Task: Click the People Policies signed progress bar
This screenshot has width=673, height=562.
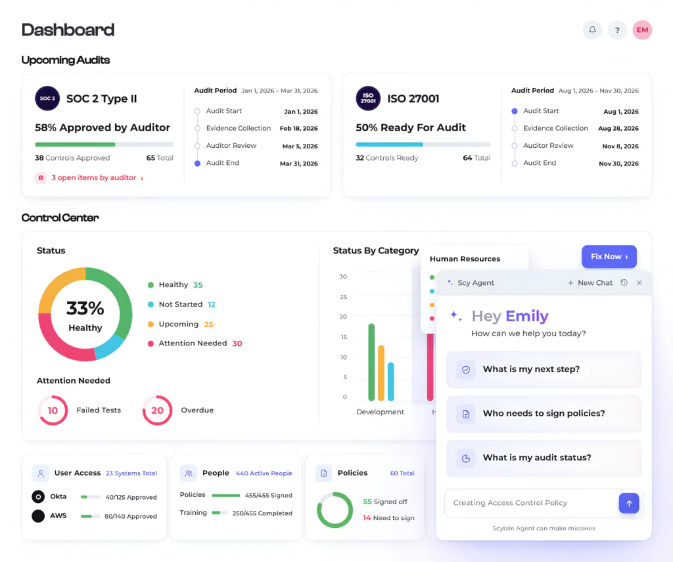Action: tap(226, 495)
